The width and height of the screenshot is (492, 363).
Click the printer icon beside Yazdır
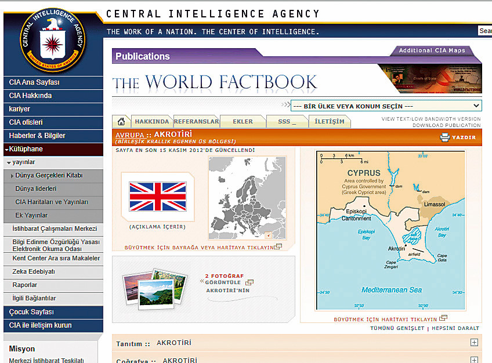coord(445,137)
